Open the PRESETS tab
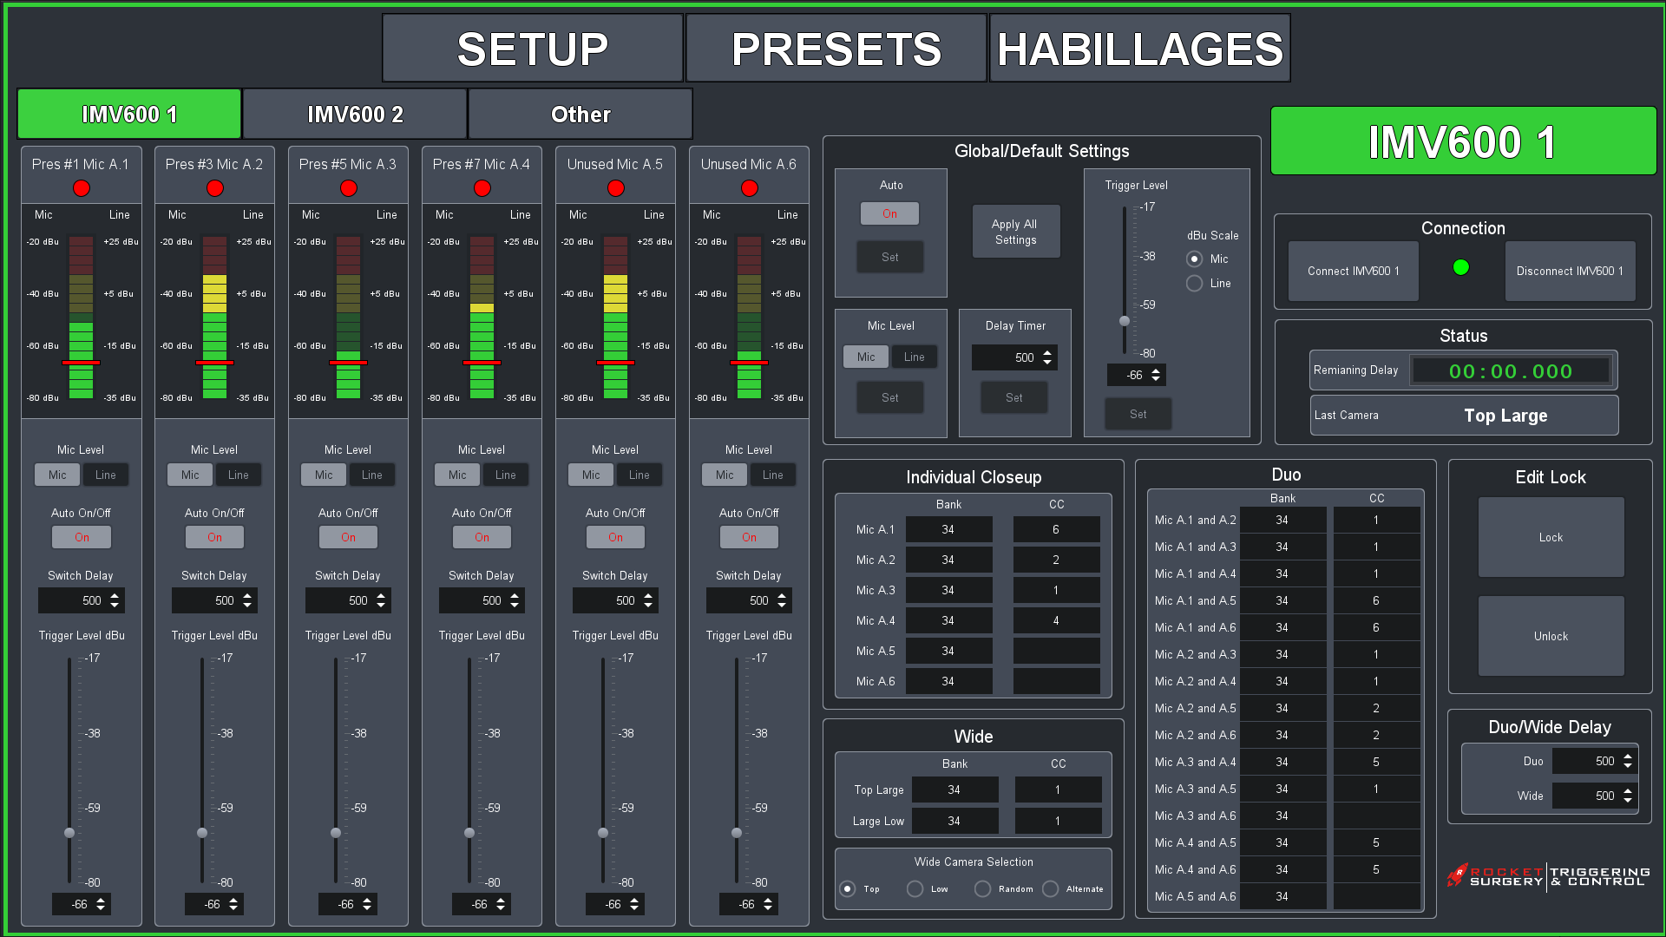1666x937 pixels. pyautogui.click(x=836, y=49)
